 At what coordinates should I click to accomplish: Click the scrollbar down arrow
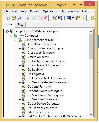[x=91, y=115]
